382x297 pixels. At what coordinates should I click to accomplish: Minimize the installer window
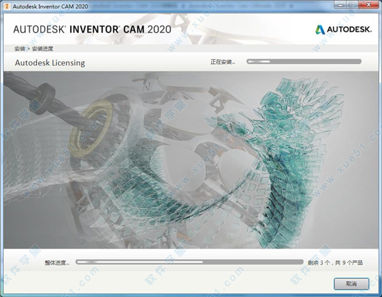coord(341,4)
